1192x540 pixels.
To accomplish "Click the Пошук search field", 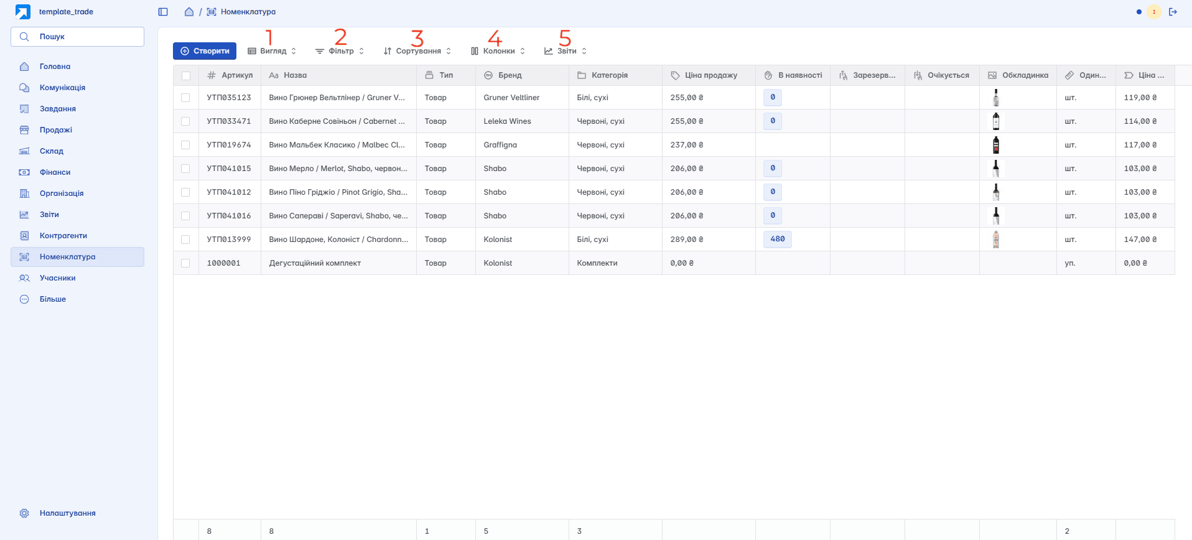I will [77, 37].
